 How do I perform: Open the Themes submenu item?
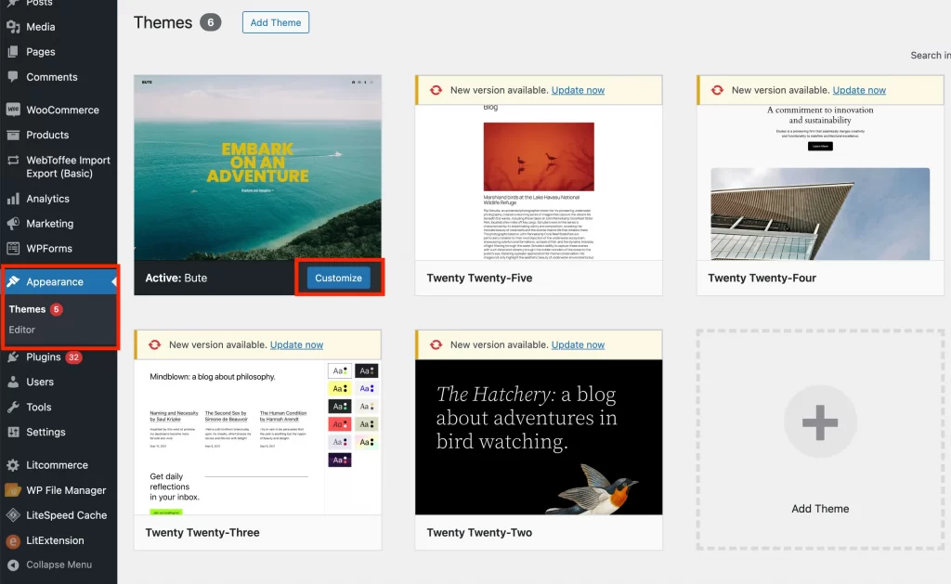click(27, 309)
